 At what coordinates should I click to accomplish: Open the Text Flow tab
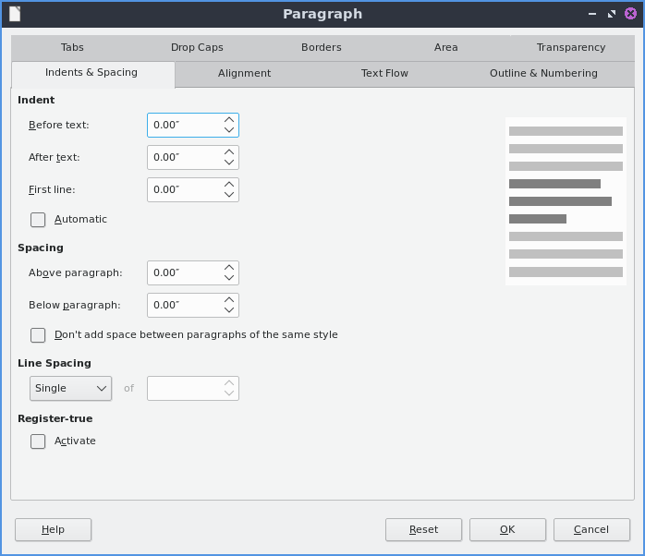[384, 74]
